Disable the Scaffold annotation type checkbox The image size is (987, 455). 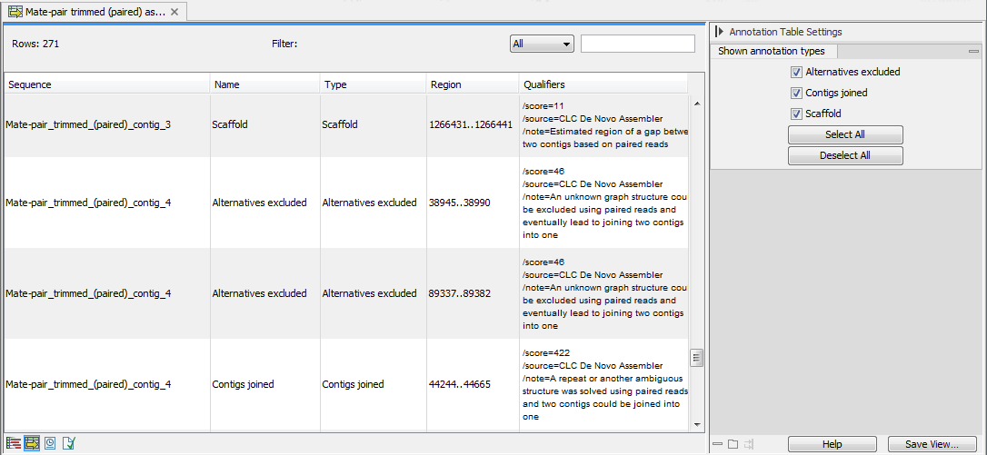[796, 114]
